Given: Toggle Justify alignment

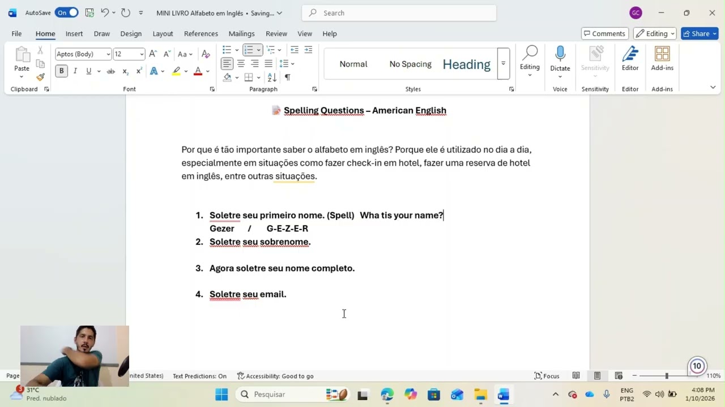Looking at the screenshot, I should 268,63.
